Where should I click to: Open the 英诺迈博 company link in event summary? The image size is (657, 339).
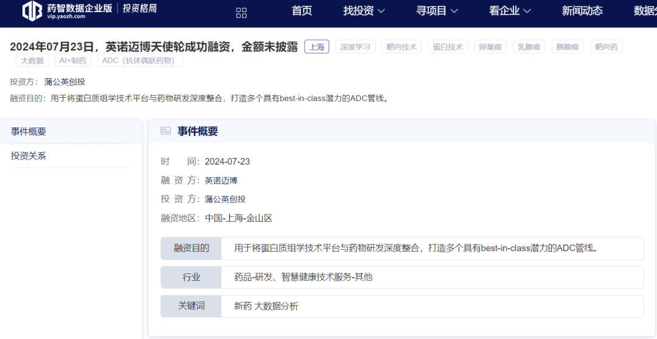(221, 180)
